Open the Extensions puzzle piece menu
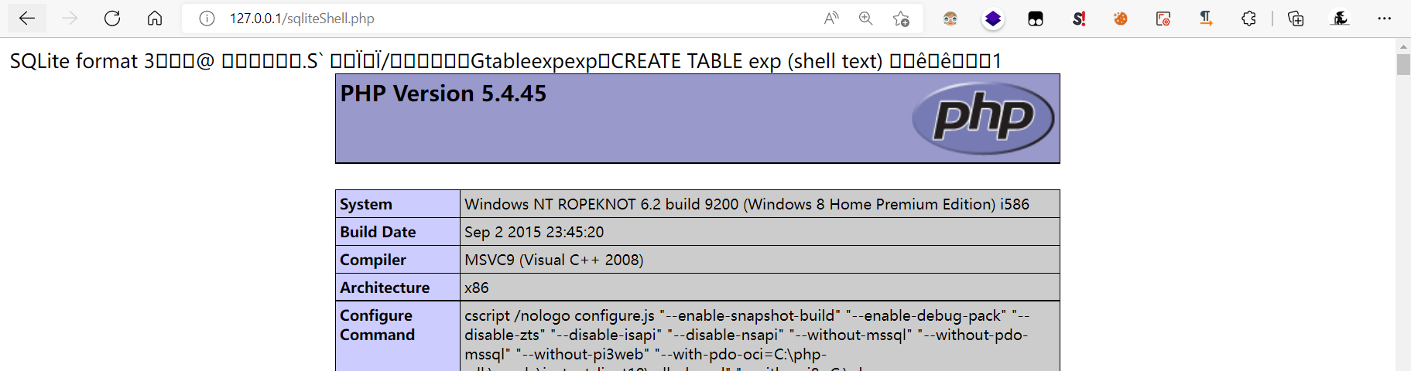The image size is (1411, 371). point(1248,19)
